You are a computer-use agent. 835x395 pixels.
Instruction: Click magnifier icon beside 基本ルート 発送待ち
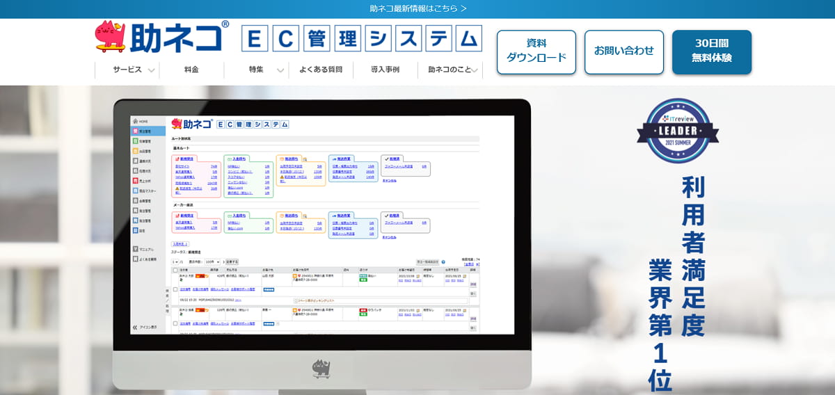tap(305, 159)
